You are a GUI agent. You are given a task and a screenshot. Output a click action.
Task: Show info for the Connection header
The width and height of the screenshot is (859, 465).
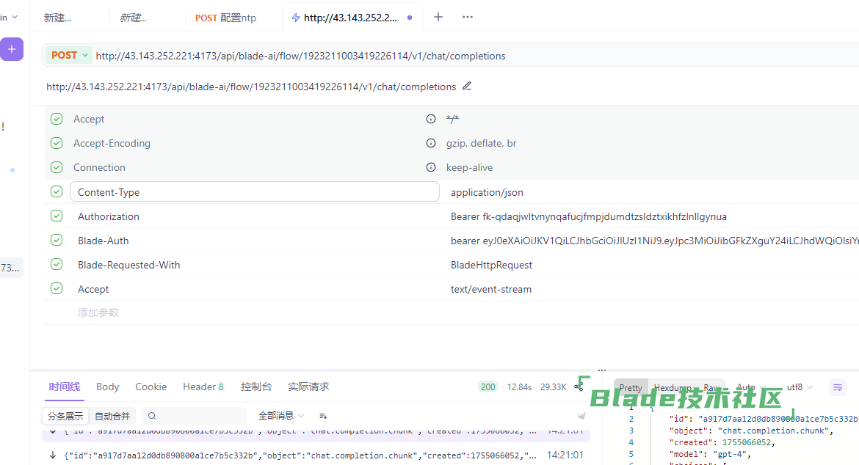coord(431,167)
